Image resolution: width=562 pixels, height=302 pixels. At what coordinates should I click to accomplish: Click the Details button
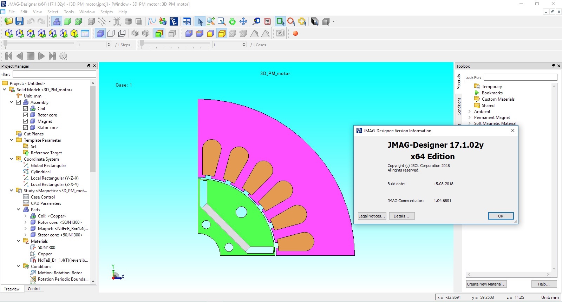tap(401, 216)
